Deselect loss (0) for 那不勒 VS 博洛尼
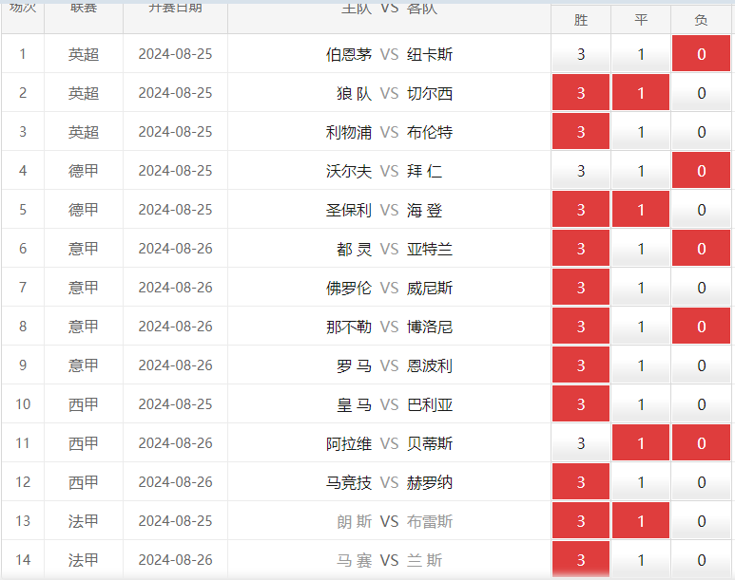This screenshot has width=735, height=580. tap(702, 326)
